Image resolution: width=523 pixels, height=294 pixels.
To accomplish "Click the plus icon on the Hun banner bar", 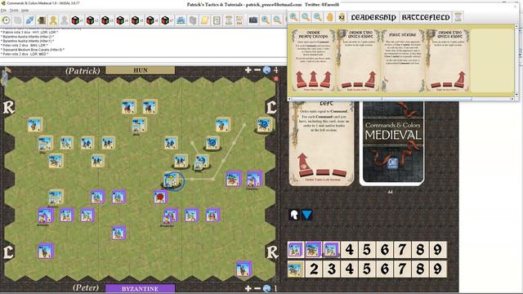I will (248, 69).
